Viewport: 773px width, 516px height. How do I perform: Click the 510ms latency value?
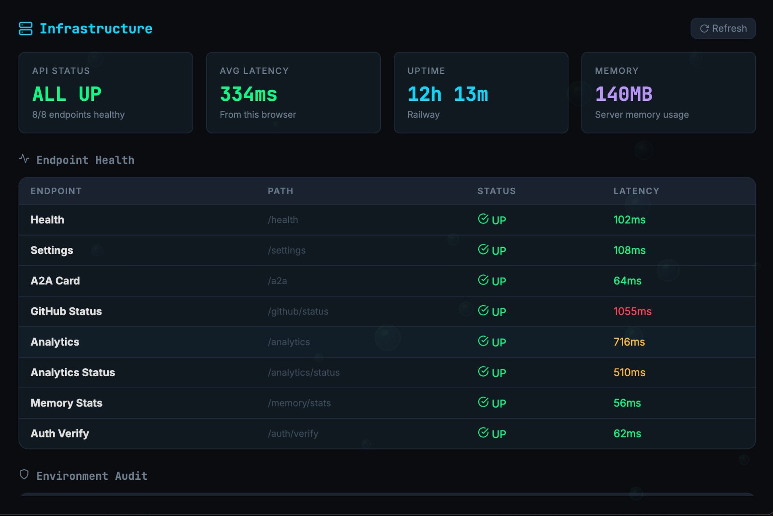pyautogui.click(x=629, y=373)
